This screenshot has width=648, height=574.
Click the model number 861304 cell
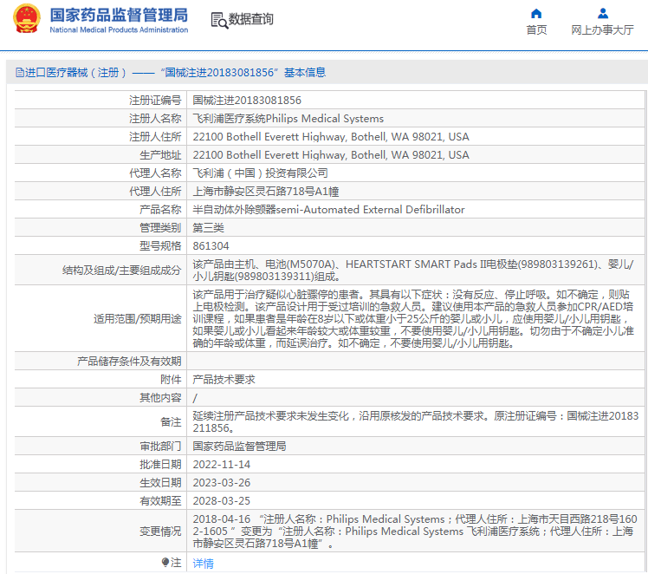(x=211, y=246)
